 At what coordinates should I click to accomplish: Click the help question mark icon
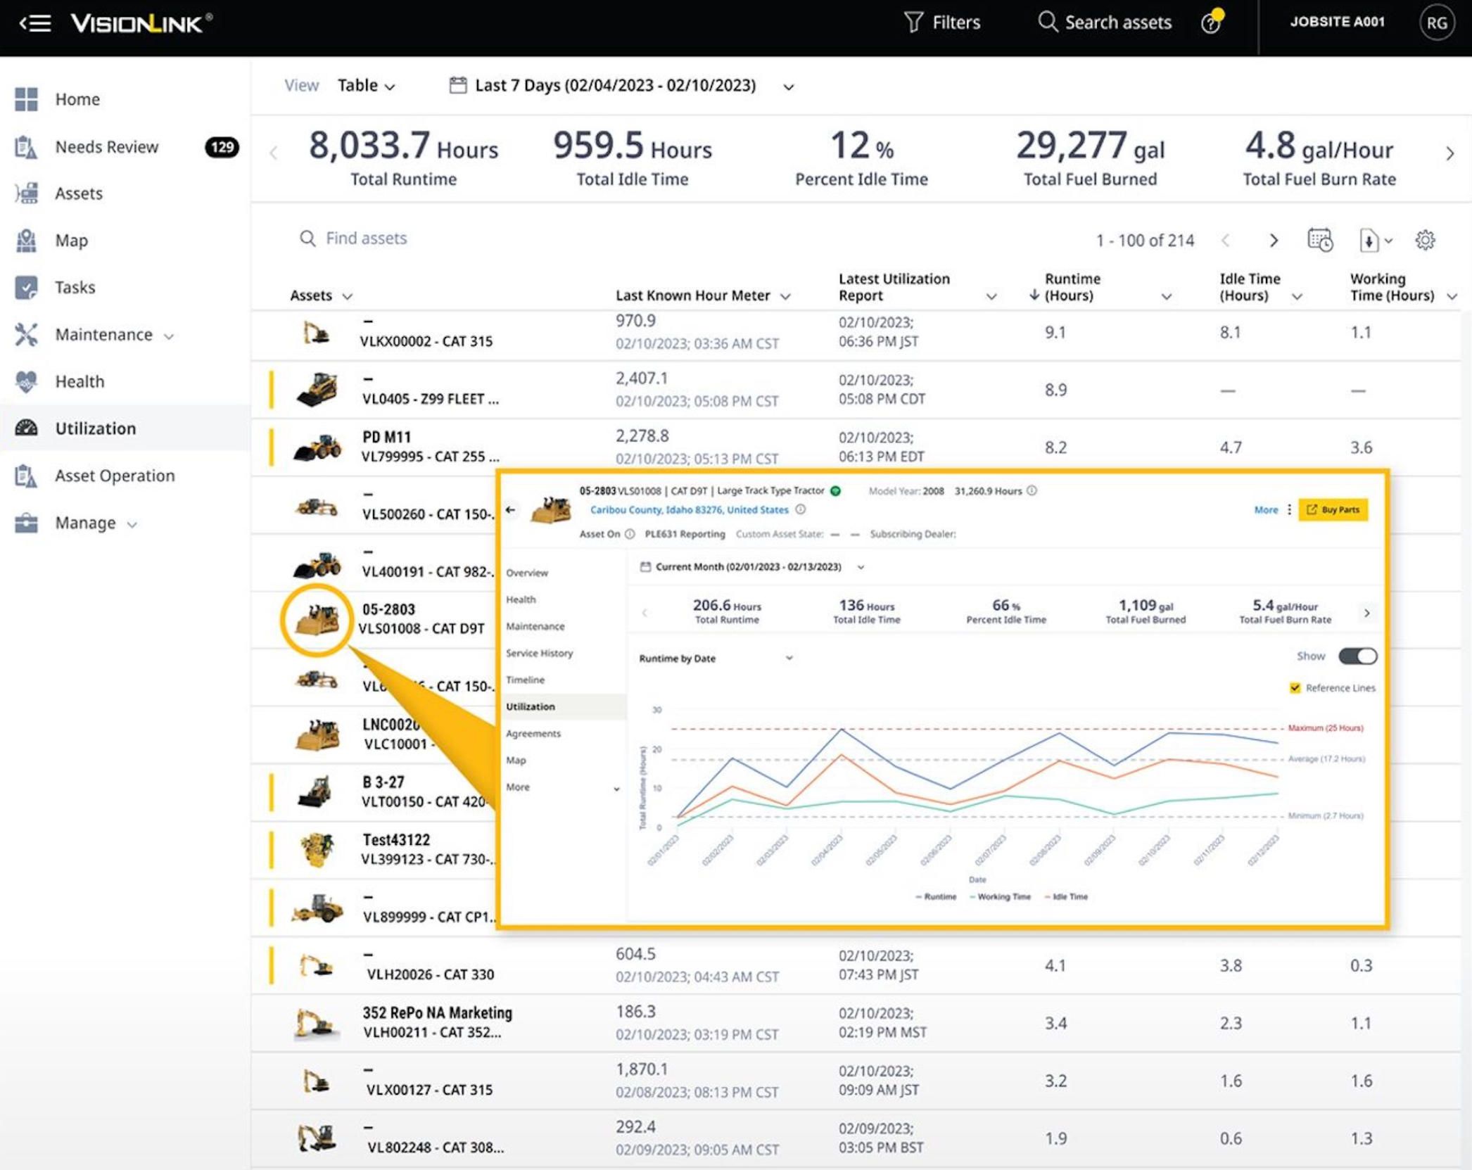click(1210, 23)
